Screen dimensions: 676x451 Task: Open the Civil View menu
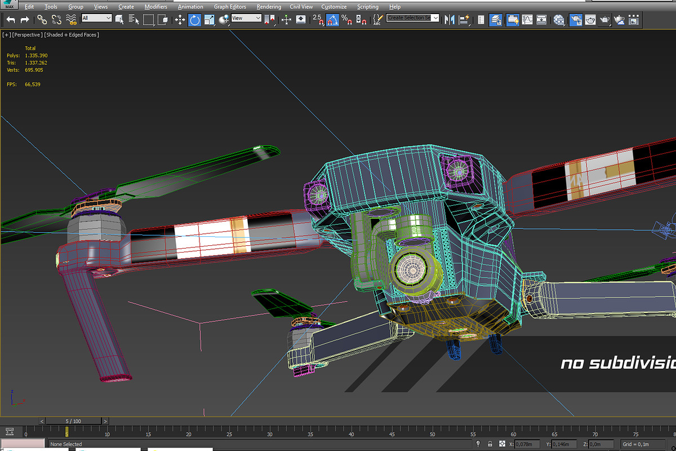(301, 7)
